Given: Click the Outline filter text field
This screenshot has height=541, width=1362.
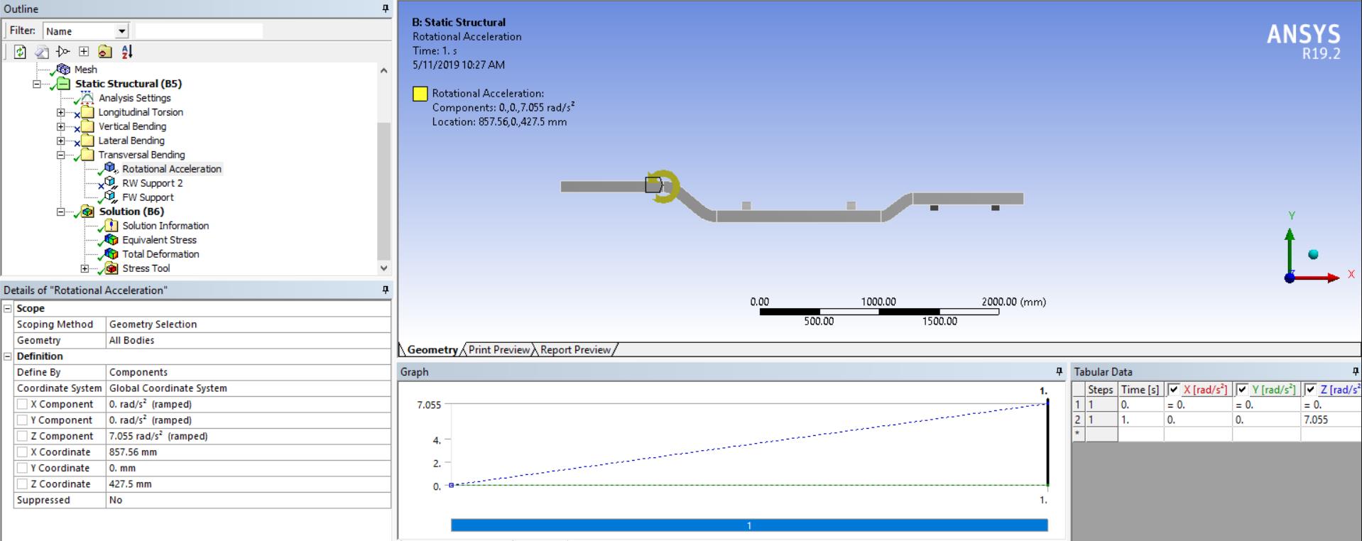Looking at the screenshot, I should click(x=199, y=31).
